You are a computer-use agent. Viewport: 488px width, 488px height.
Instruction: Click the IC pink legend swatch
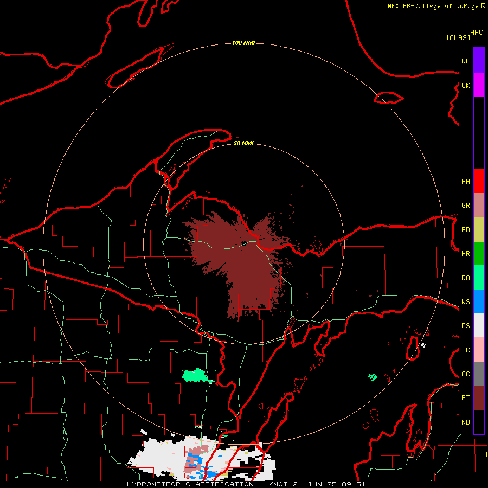click(479, 350)
